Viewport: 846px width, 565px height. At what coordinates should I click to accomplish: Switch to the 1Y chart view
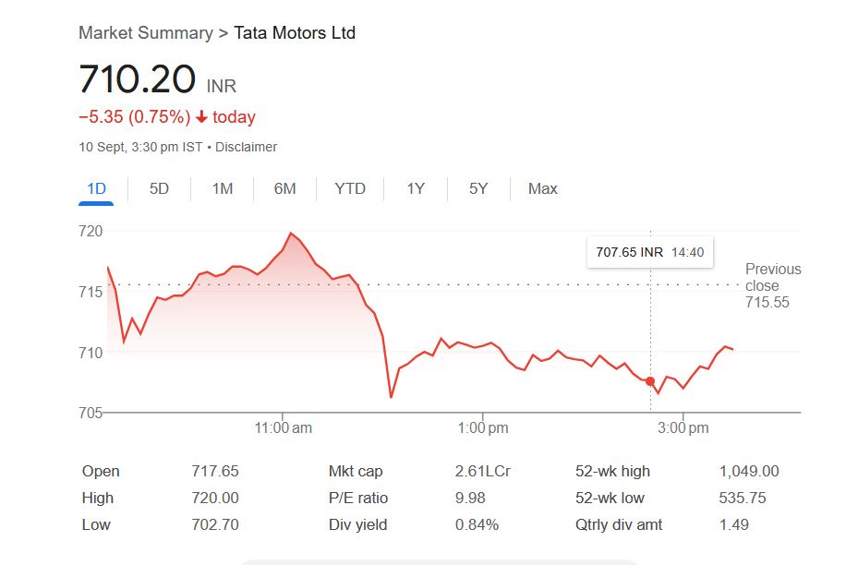pos(416,189)
